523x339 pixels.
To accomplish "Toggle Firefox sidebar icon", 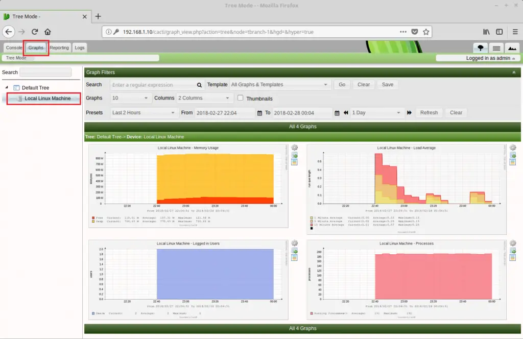I will click(x=500, y=32).
